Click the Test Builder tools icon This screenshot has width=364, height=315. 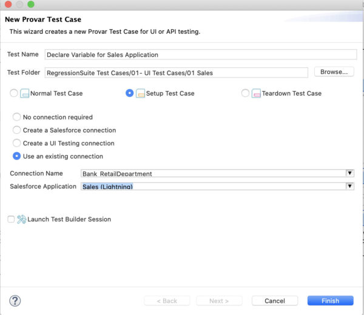21,219
